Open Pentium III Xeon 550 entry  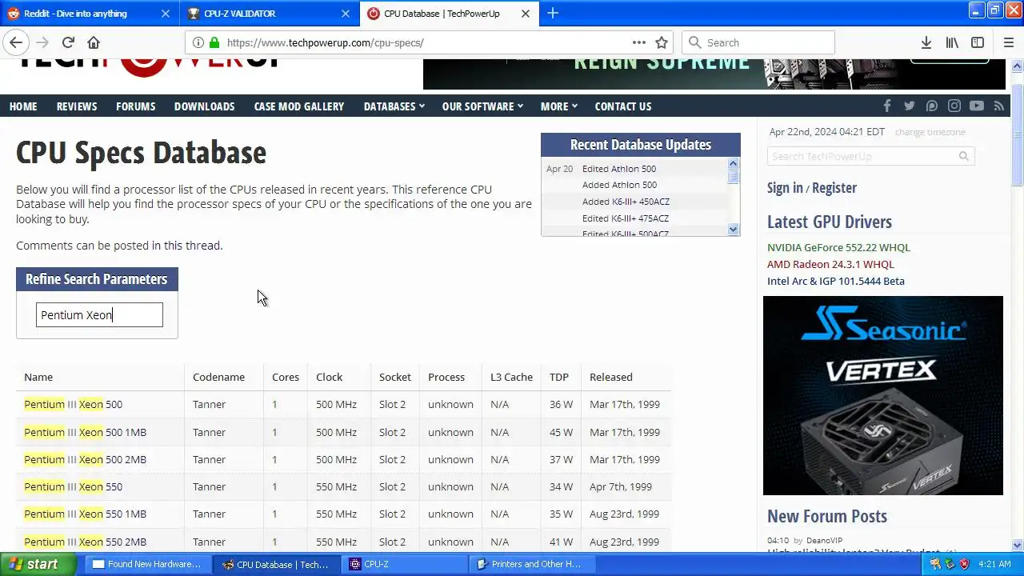(x=73, y=486)
